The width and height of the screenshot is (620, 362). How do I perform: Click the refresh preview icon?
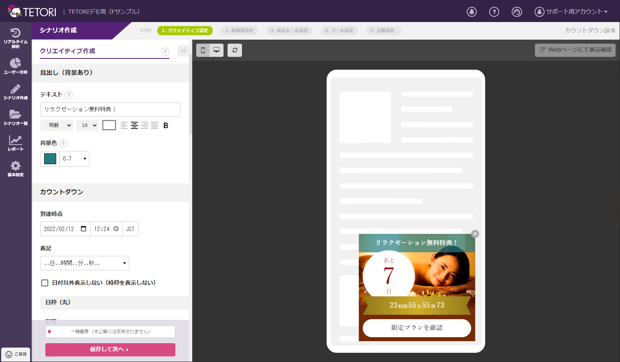coord(235,50)
